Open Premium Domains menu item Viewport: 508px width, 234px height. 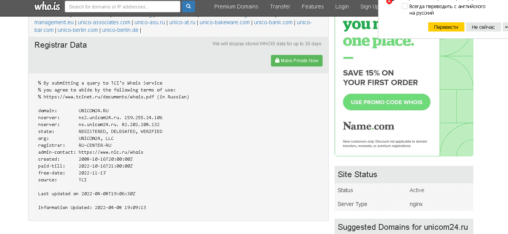236,7
